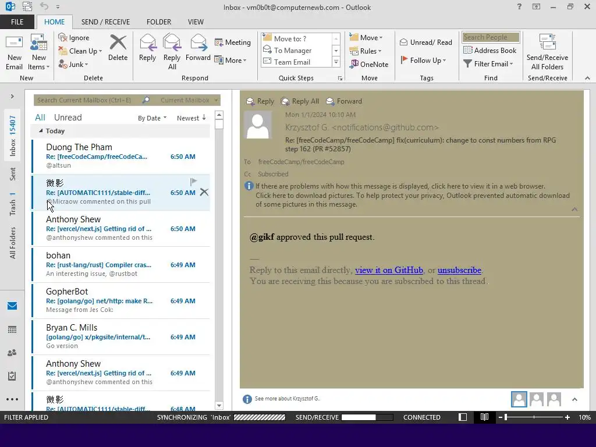The image size is (596, 447).
Task: Open the New Items menu
Action: [x=39, y=52]
